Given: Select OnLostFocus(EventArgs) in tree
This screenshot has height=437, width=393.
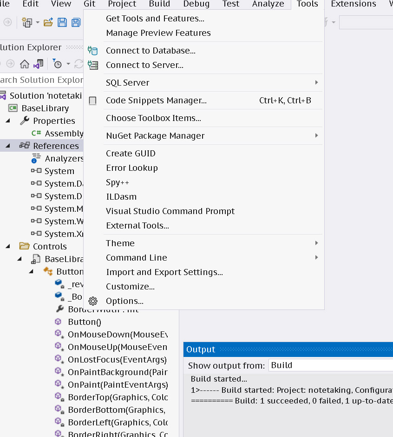Looking at the screenshot, I should [x=117, y=360].
